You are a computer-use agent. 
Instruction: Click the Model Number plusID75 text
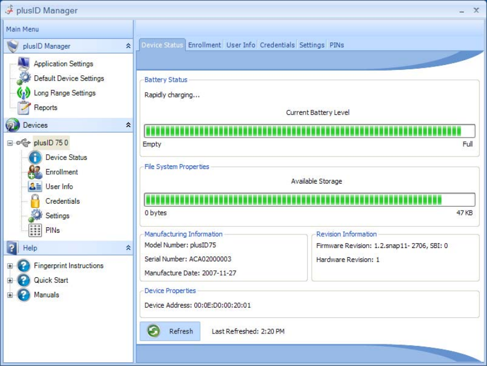(x=180, y=245)
